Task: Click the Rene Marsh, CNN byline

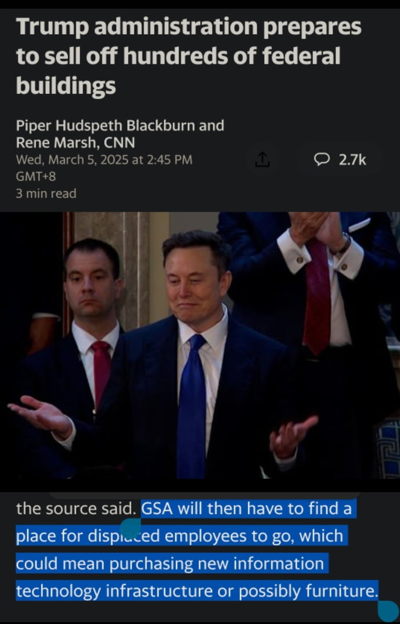Action: [x=75, y=142]
